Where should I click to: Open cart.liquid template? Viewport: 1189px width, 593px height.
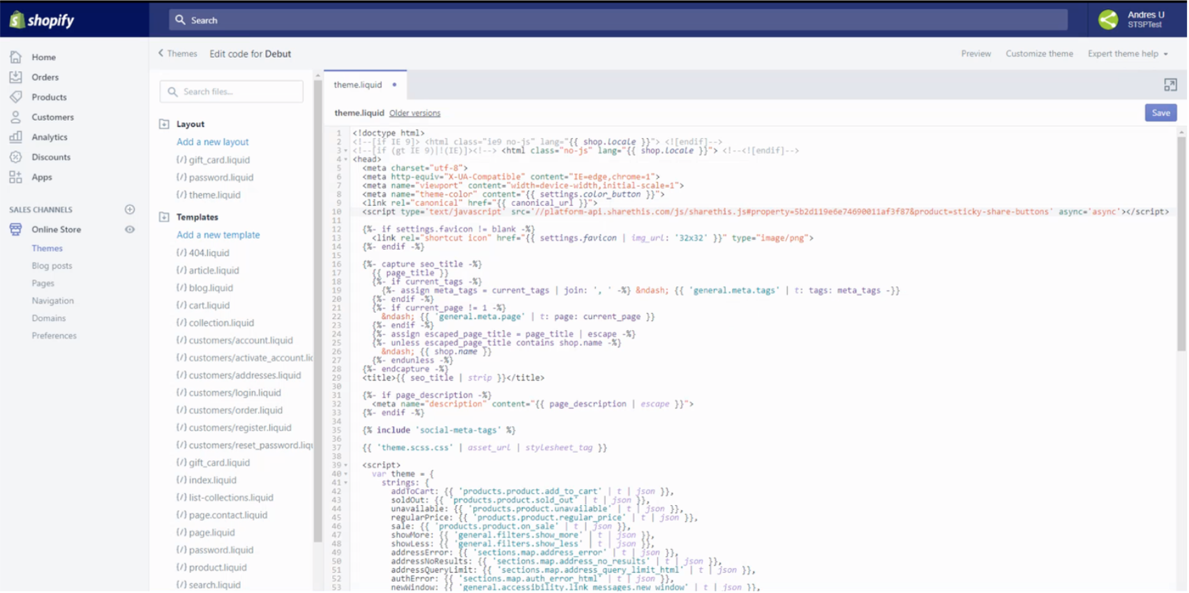[202, 305]
